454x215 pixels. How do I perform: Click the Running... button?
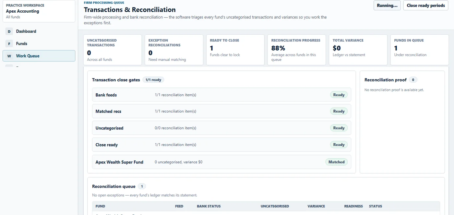pyautogui.click(x=387, y=6)
